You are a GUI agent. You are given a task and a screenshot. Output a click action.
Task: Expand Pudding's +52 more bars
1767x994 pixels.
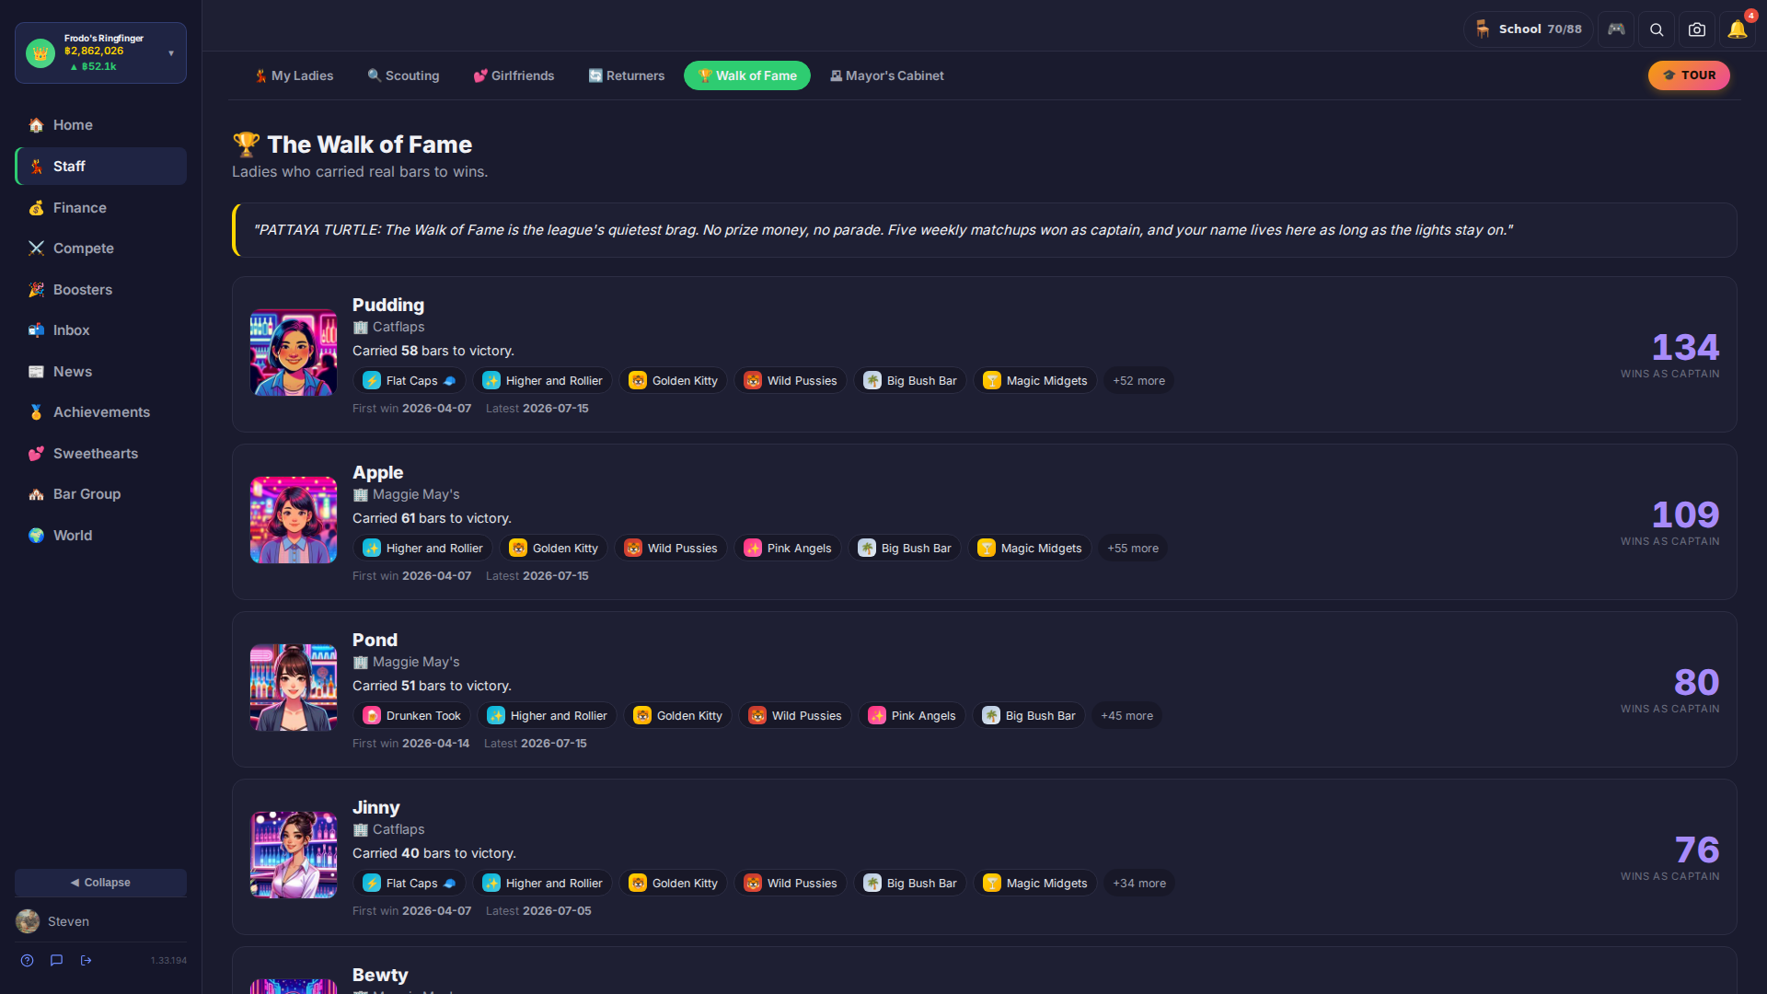pos(1138,380)
